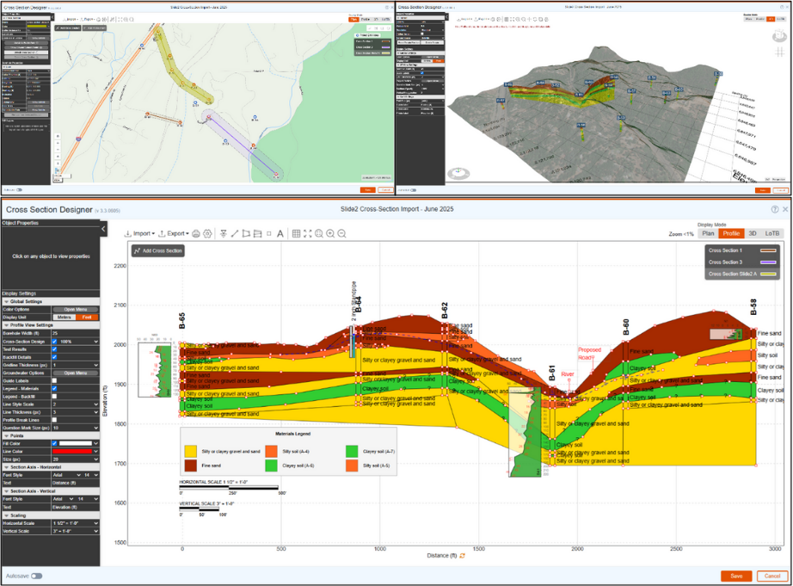Click the refresh icon beside Distance (ft)
The width and height of the screenshot is (793, 586).
pyautogui.click(x=462, y=556)
